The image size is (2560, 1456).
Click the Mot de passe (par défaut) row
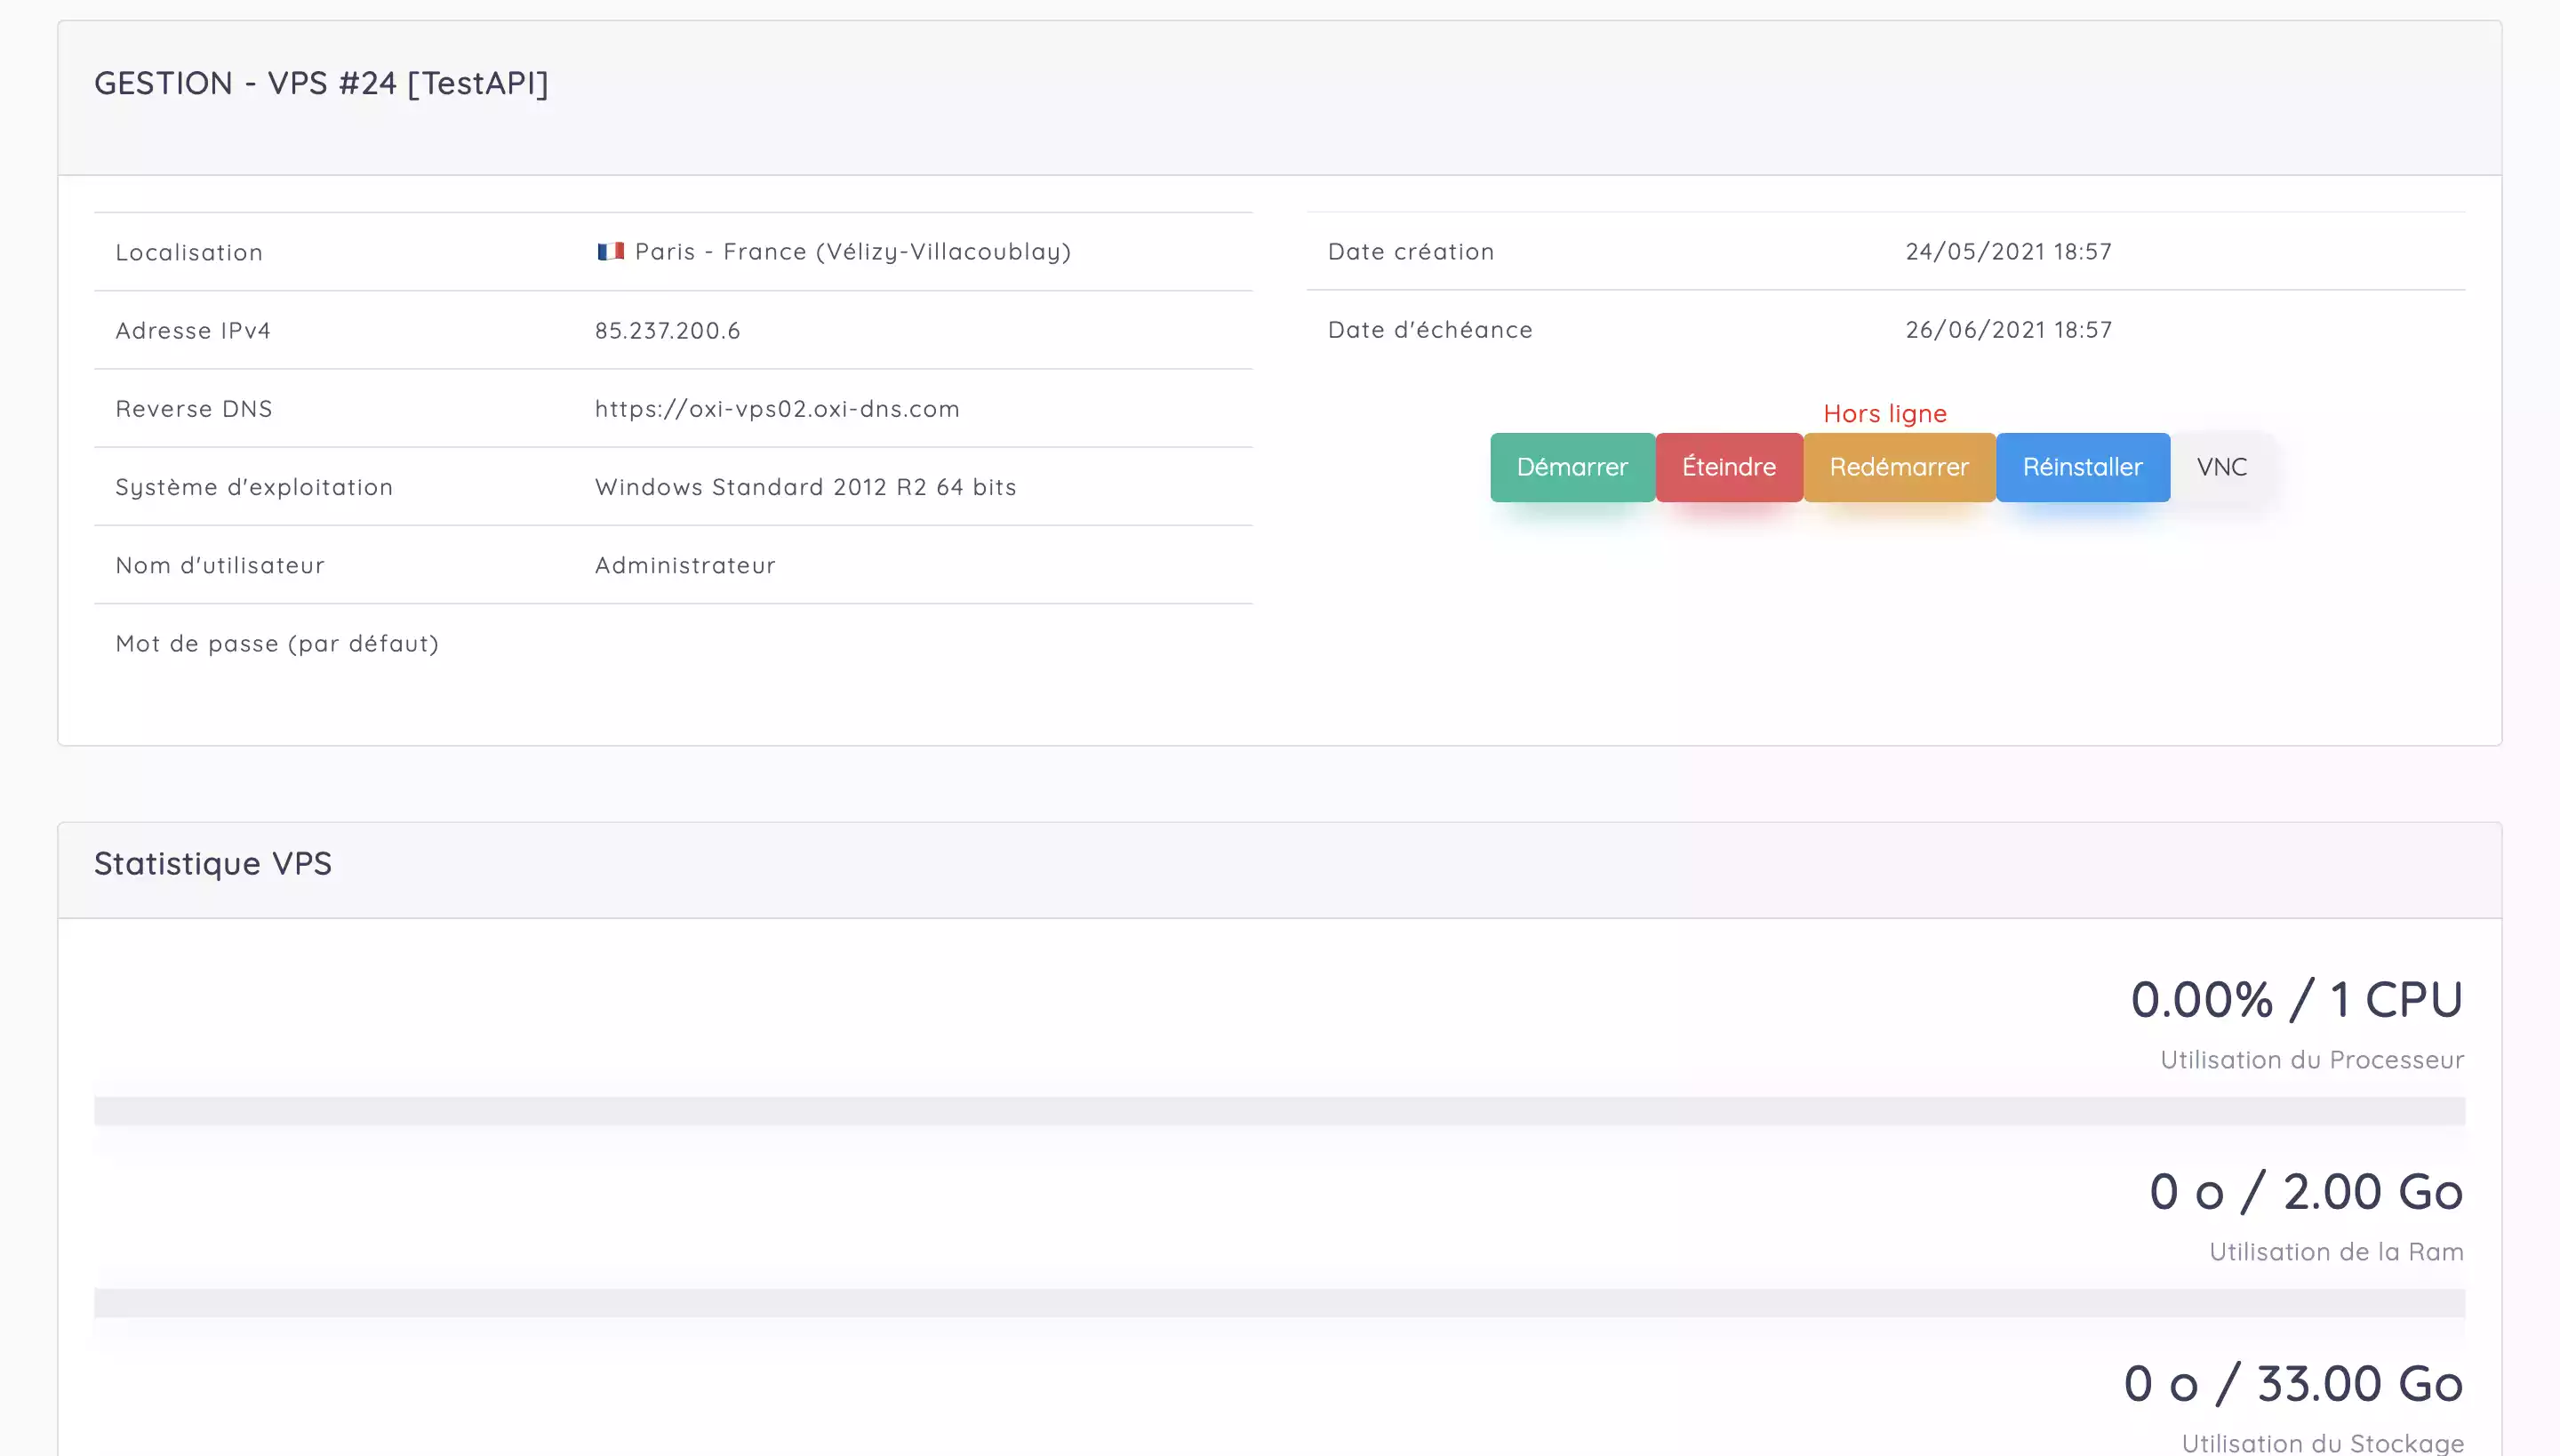[277, 644]
